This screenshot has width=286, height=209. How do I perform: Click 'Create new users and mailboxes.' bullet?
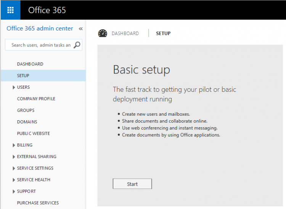click(156, 114)
